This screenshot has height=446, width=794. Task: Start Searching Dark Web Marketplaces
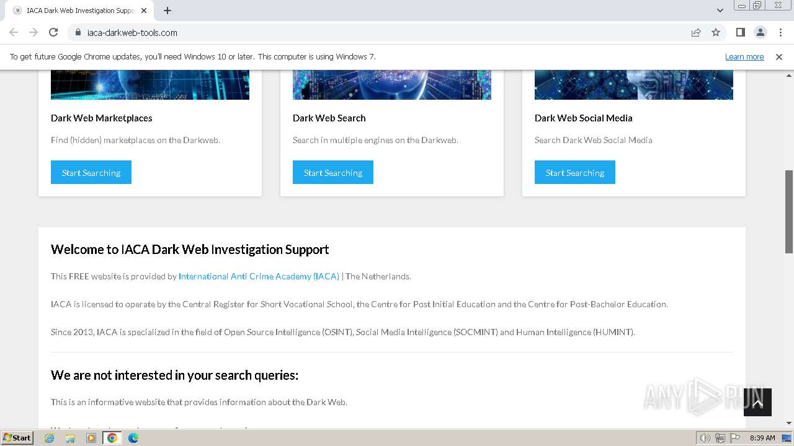[x=91, y=172]
